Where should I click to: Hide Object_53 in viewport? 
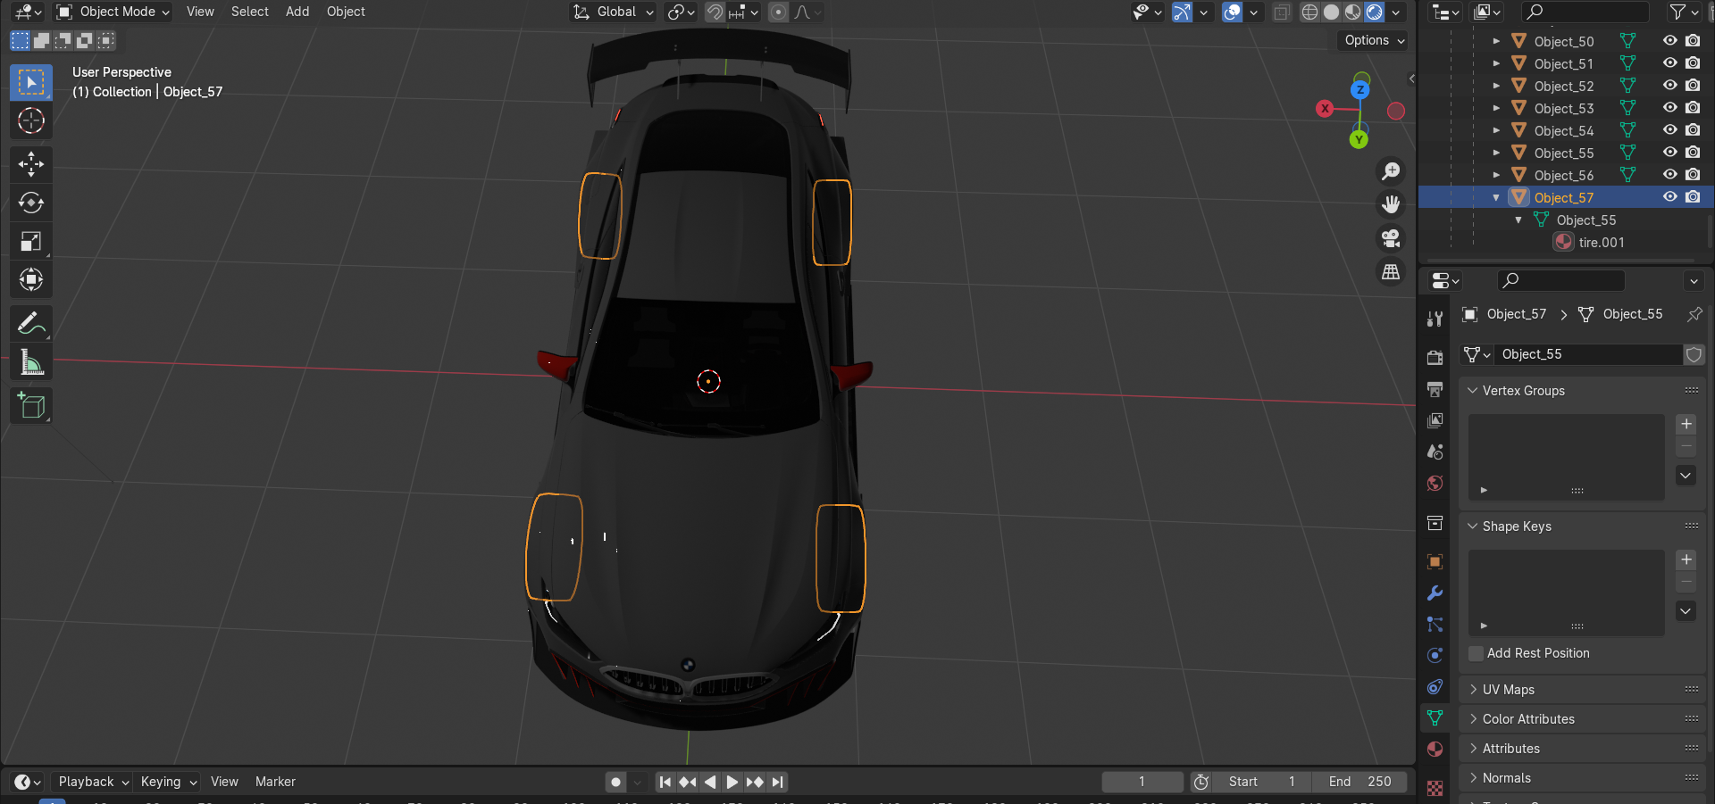point(1669,108)
